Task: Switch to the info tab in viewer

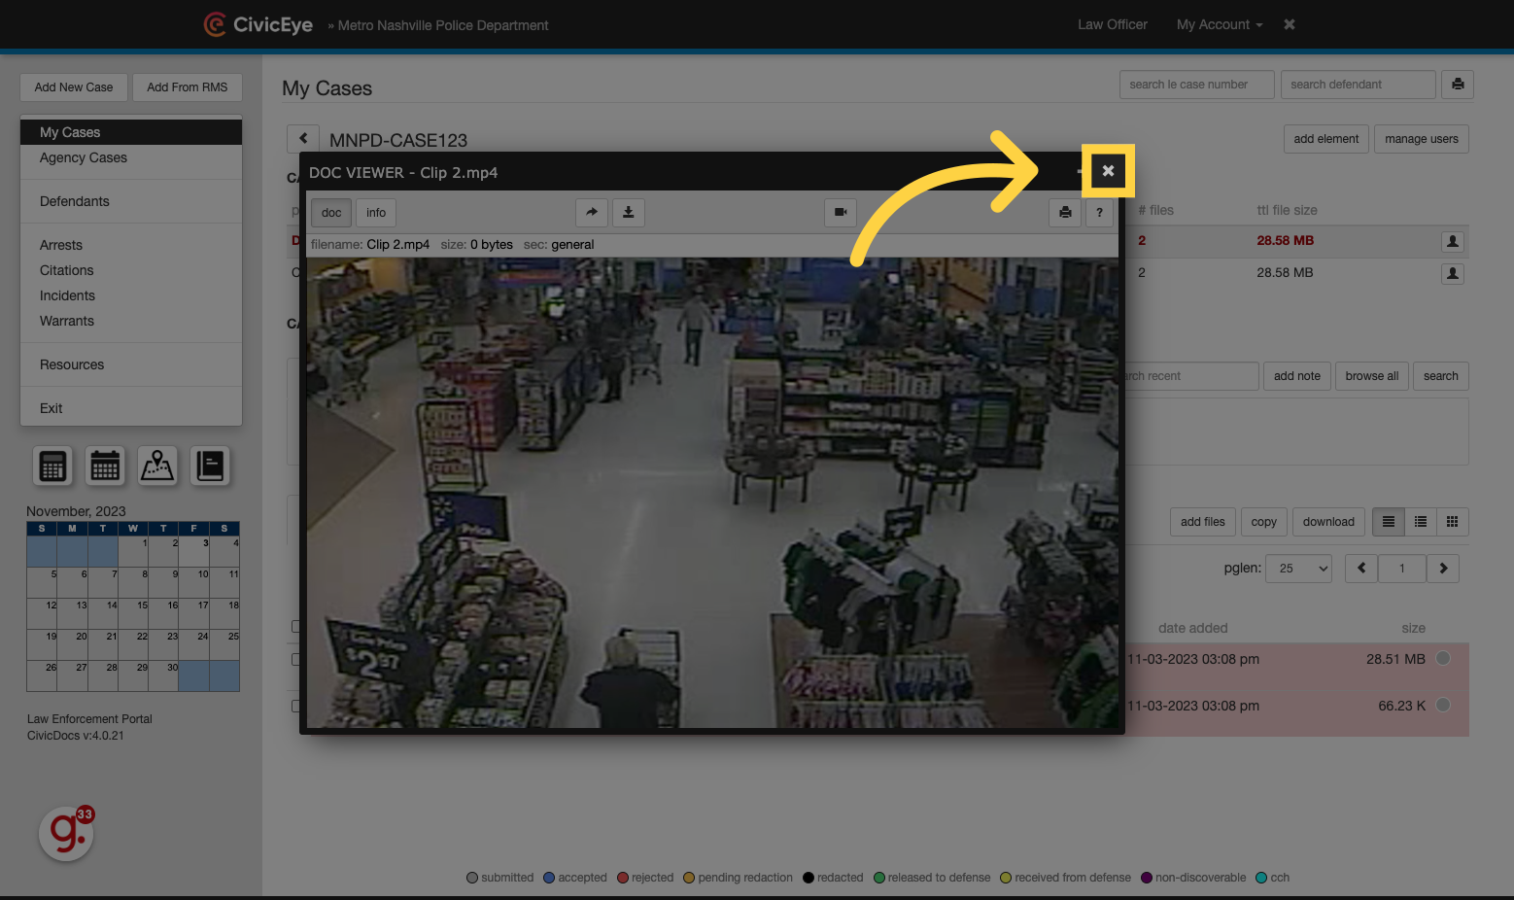Action: 376,212
